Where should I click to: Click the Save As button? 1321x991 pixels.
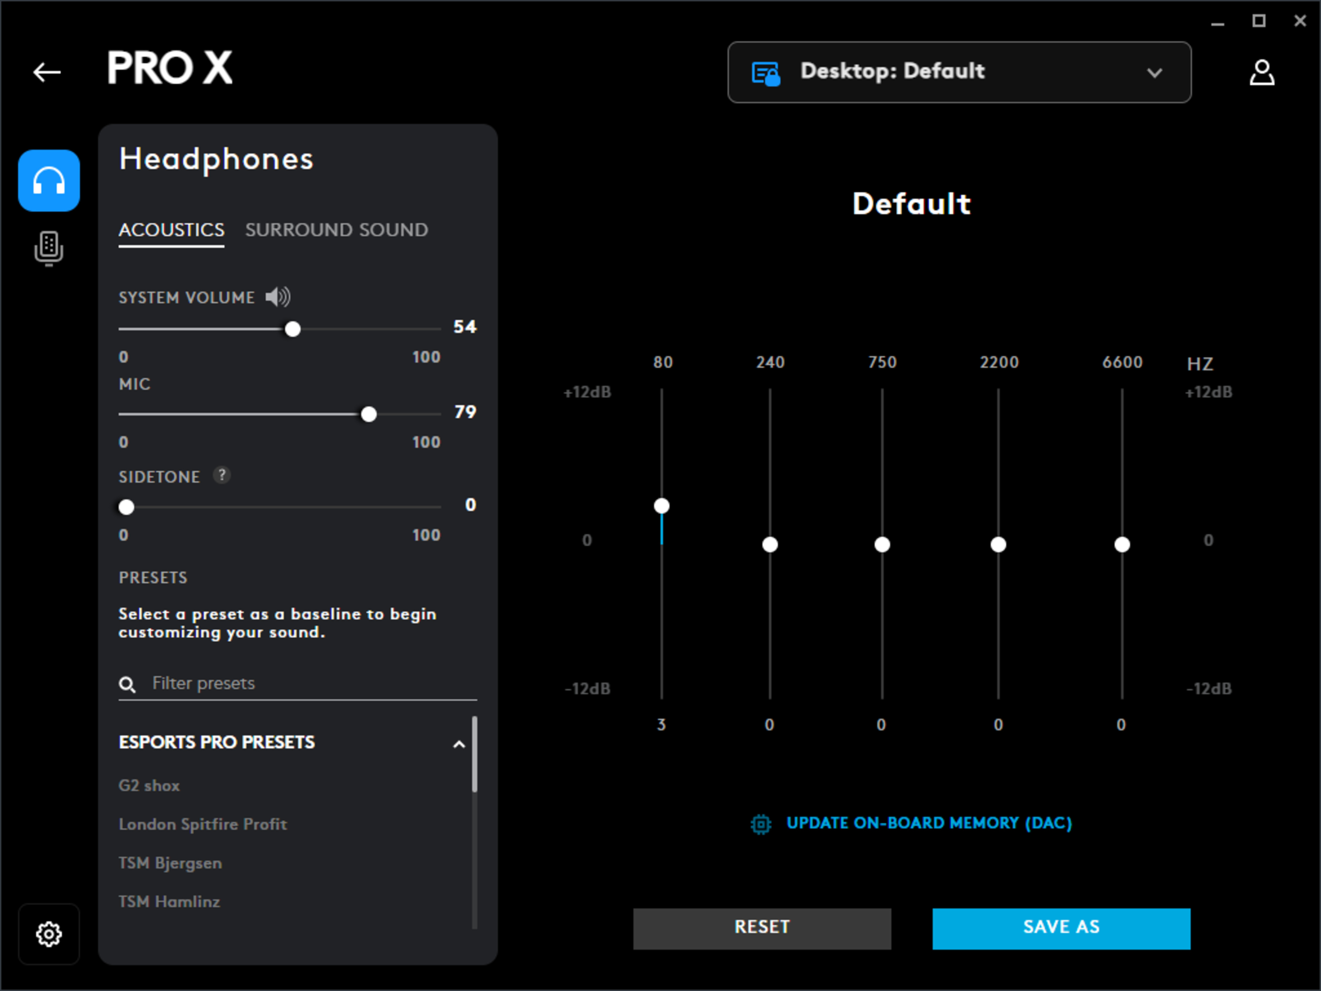click(1061, 928)
